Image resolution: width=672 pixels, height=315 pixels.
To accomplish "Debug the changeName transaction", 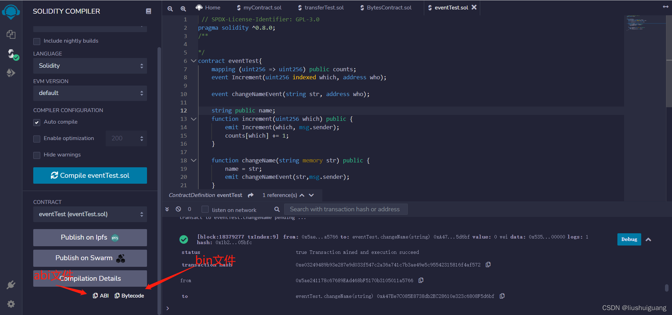I will click(x=629, y=239).
